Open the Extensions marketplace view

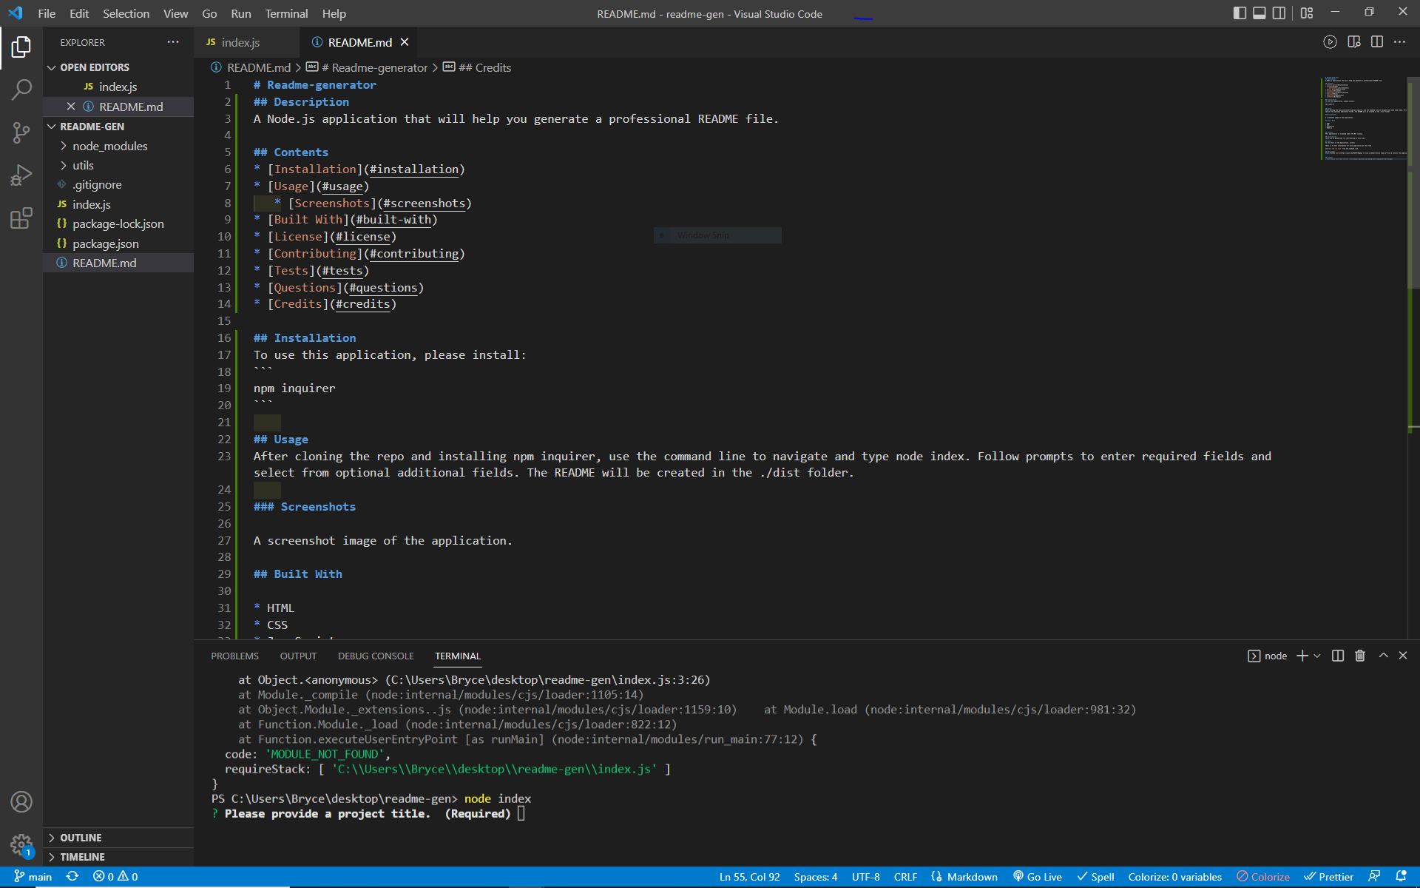(21, 218)
